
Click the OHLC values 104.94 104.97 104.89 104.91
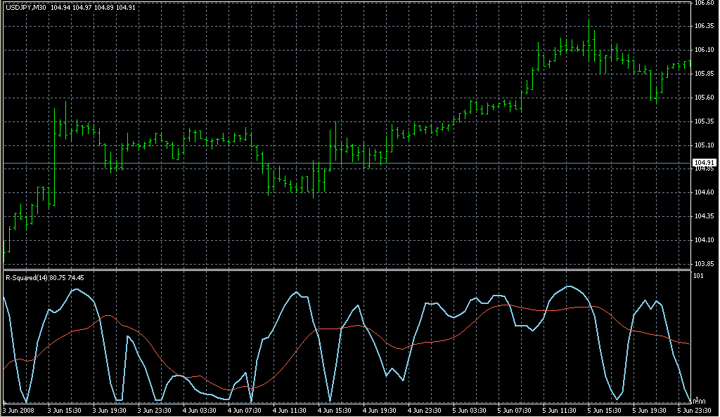pos(94,8)
